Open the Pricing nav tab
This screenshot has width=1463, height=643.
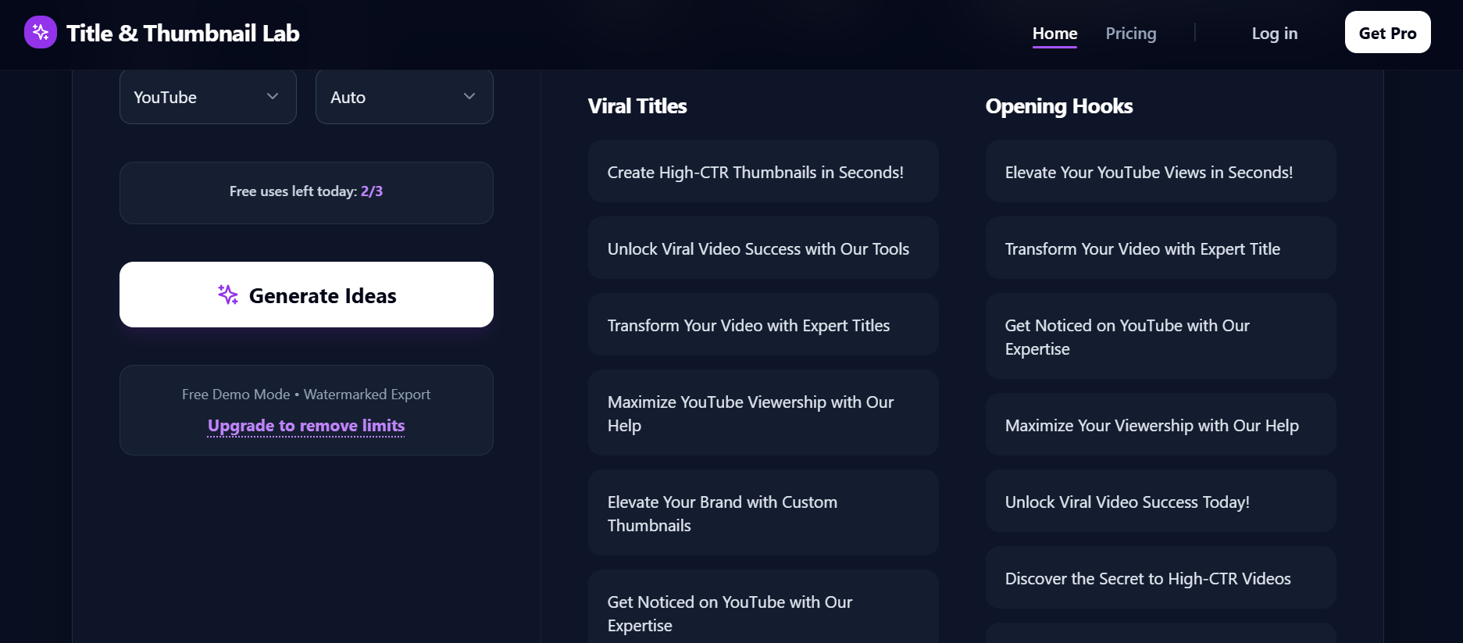[x=1131, y=34]
